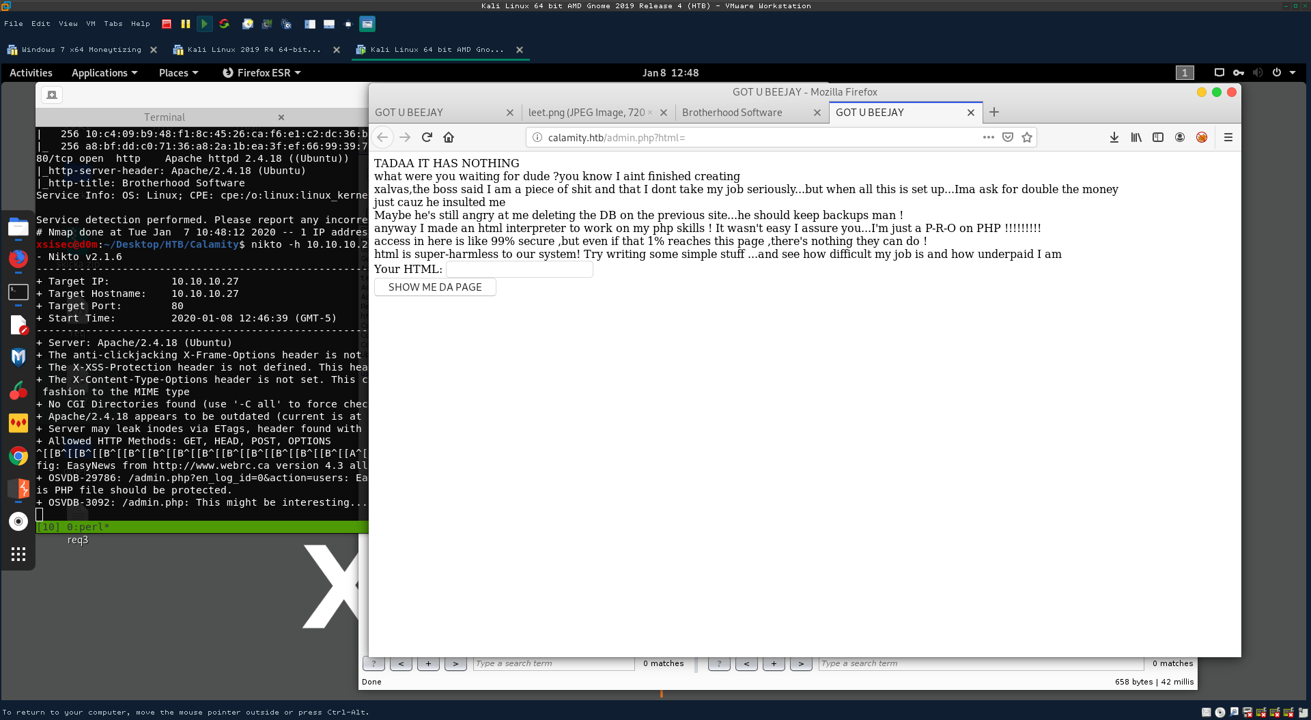Click the green power on play icon

pos(204,24)
